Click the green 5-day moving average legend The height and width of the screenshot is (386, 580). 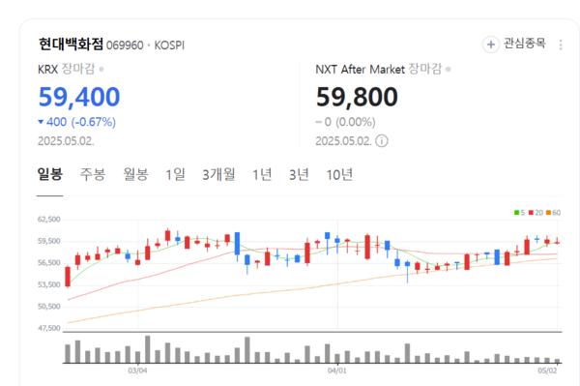coord(519,213)
